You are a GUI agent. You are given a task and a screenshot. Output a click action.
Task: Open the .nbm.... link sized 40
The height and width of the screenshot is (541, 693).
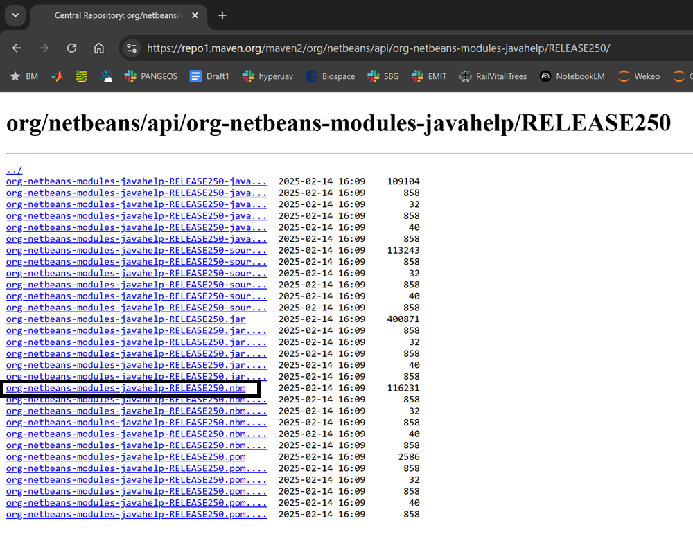pos(137,434)
